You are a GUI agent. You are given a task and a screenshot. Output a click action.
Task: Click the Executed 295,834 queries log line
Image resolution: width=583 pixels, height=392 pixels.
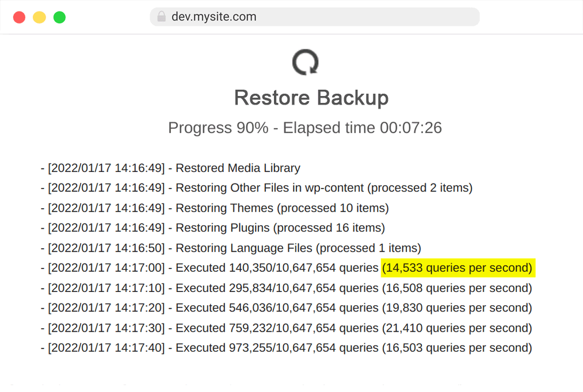point(286,288)
